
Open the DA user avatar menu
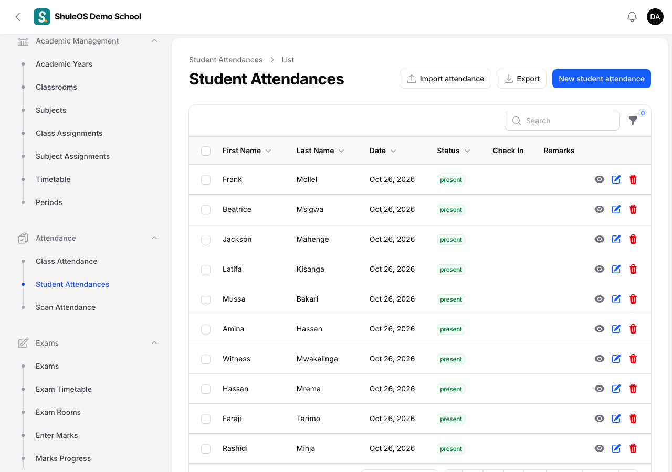pyautogui.click(x=655, y=17)
